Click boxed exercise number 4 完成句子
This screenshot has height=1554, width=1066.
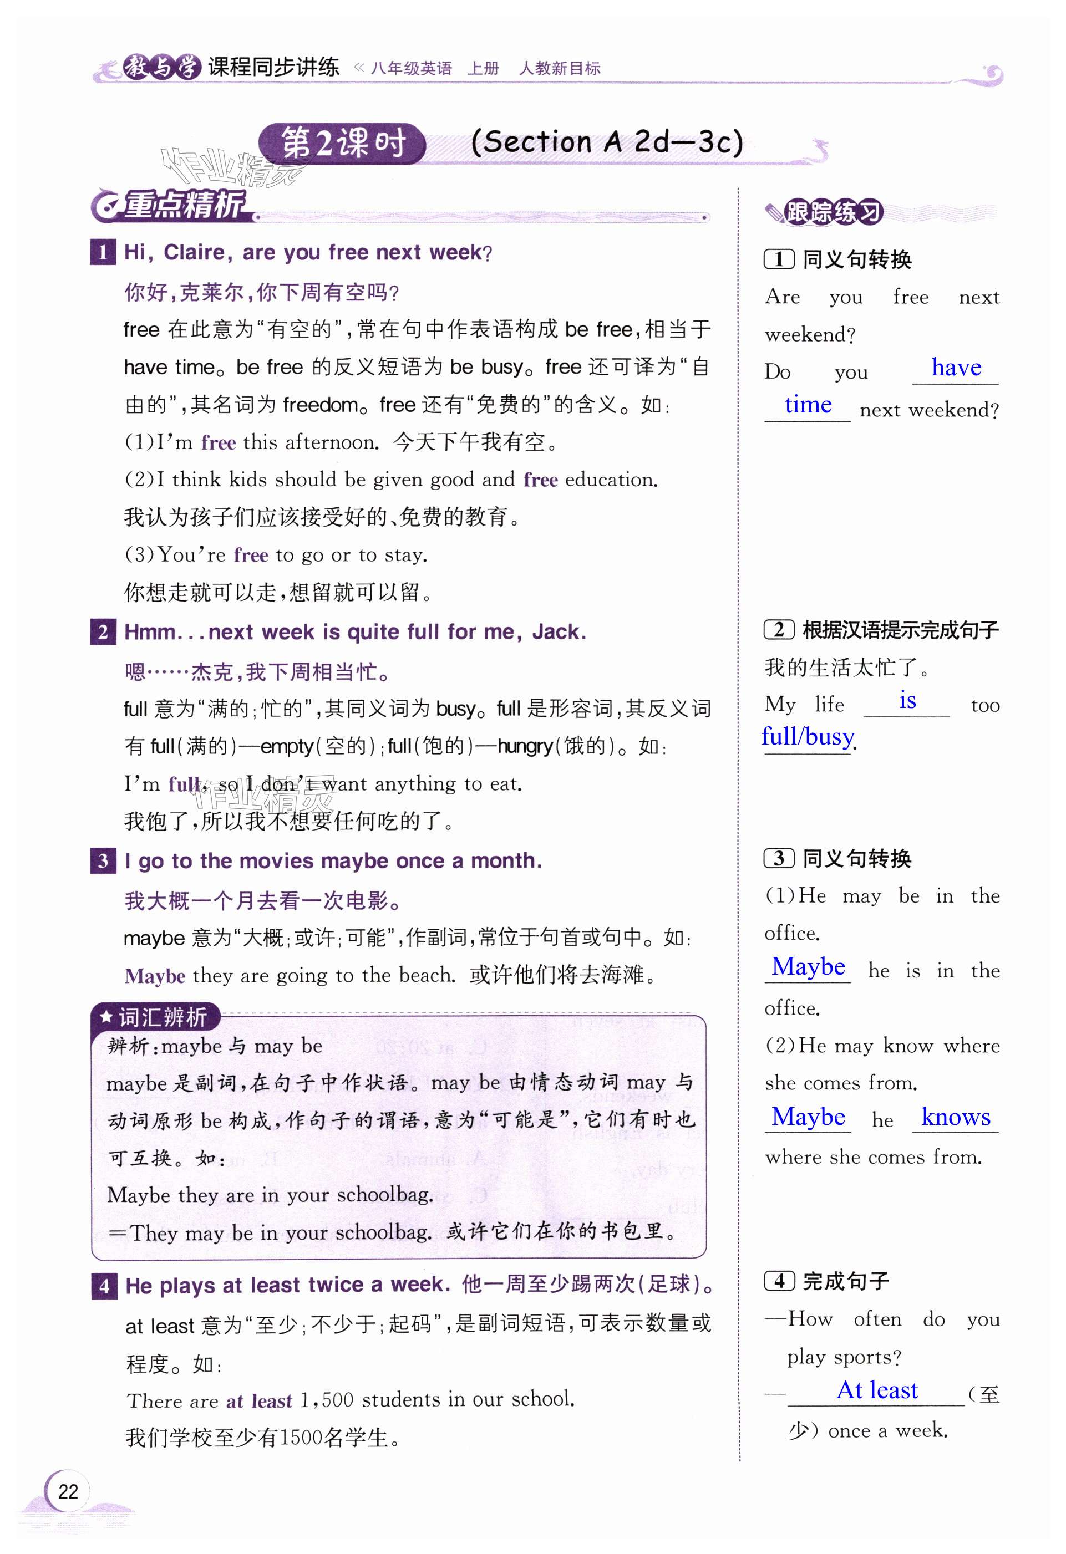pos(779,1281)
